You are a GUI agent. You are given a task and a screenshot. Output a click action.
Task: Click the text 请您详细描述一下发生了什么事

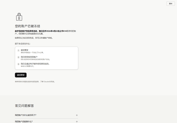32,53
